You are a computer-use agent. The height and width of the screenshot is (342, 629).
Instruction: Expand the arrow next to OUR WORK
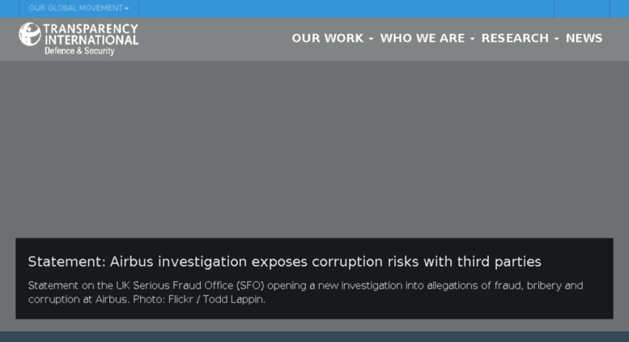pyautogui.click(x=371, y=39)
